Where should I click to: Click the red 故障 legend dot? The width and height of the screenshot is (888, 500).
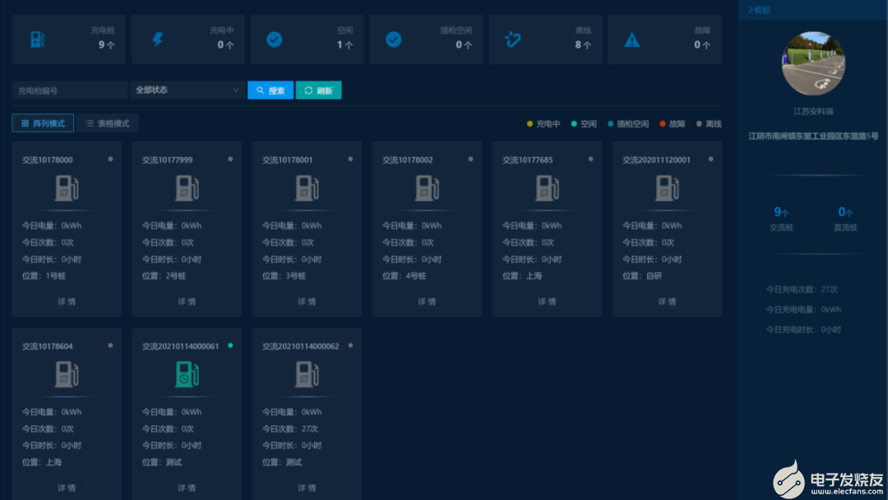pyautogui.click(x=663, y=124)
